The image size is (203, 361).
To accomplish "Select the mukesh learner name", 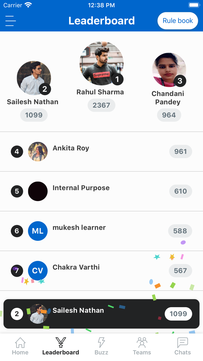I will (x=79, y=228).
